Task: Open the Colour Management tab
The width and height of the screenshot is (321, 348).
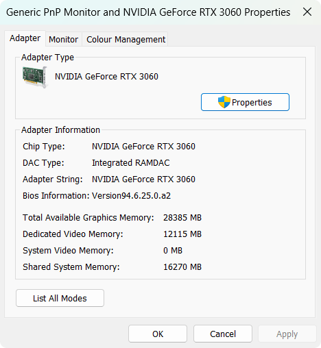Action: tap(126, 40)
